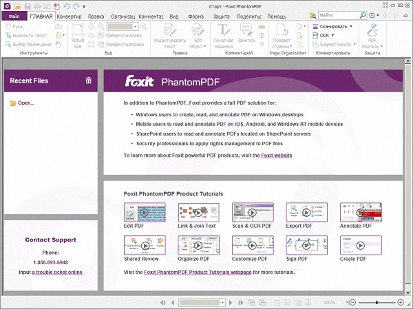Click the zoom minus button in status bar
This screenshot has width=413, height=309.
[x=353, y=302]
